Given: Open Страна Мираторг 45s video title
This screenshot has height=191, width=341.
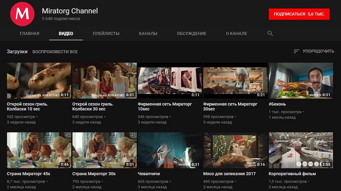Looking at the screenshot, I should click(28, 174).
